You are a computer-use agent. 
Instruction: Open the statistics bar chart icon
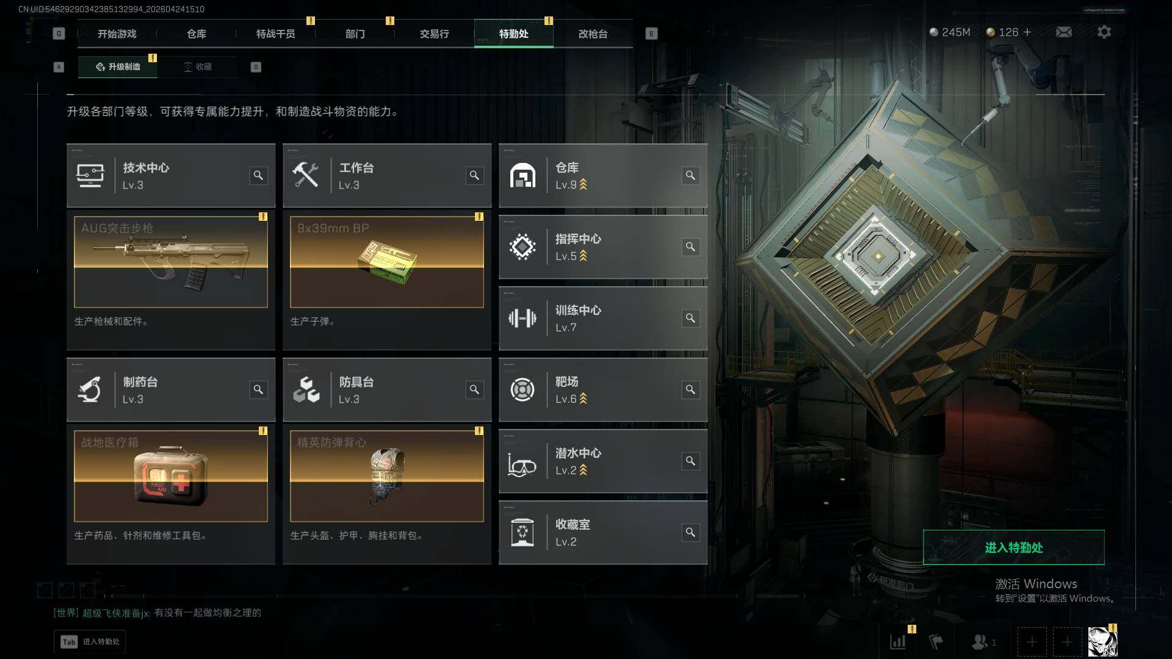[898, 642]
